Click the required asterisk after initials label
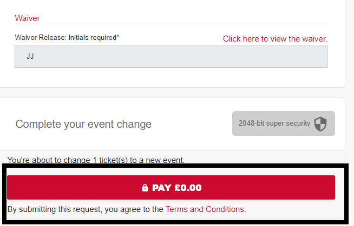The image size is (354, 226). click(x=119, y=37)
